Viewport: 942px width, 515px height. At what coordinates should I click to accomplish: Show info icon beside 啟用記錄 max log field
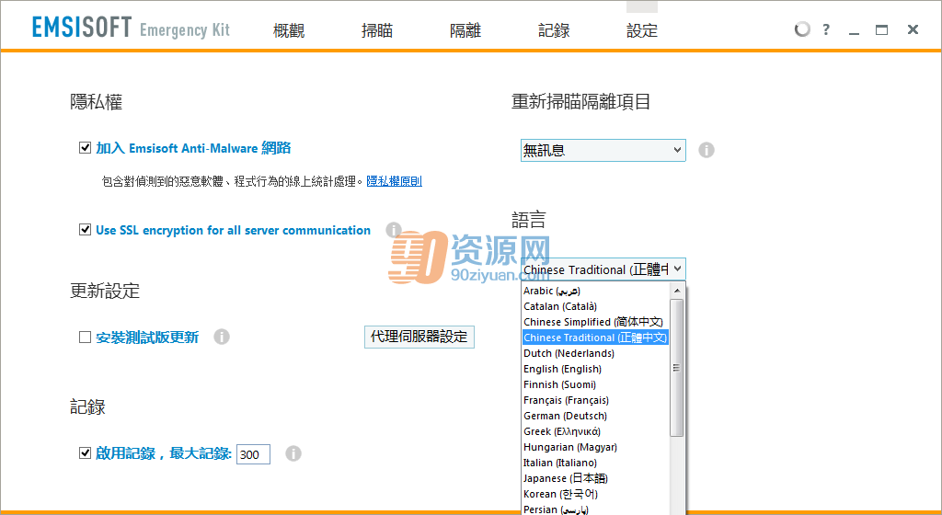293,453
